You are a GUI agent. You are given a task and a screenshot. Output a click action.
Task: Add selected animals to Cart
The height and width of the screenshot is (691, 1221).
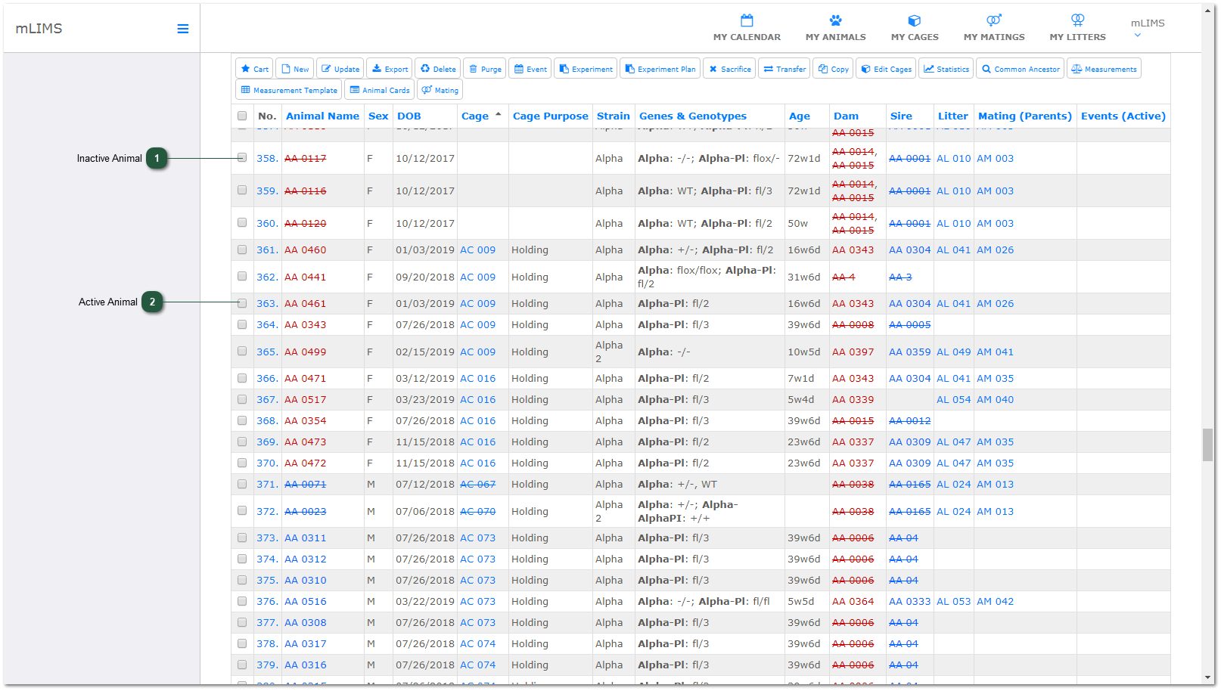click(x=254, y=69)
